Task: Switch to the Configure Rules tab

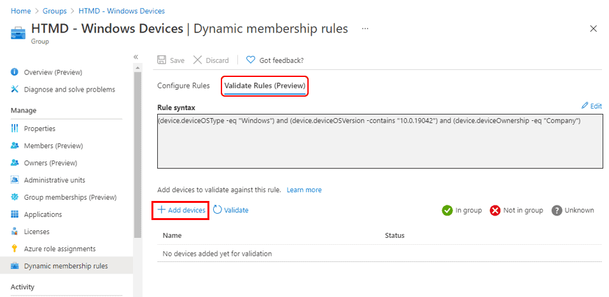Action: tap(183, 86)
